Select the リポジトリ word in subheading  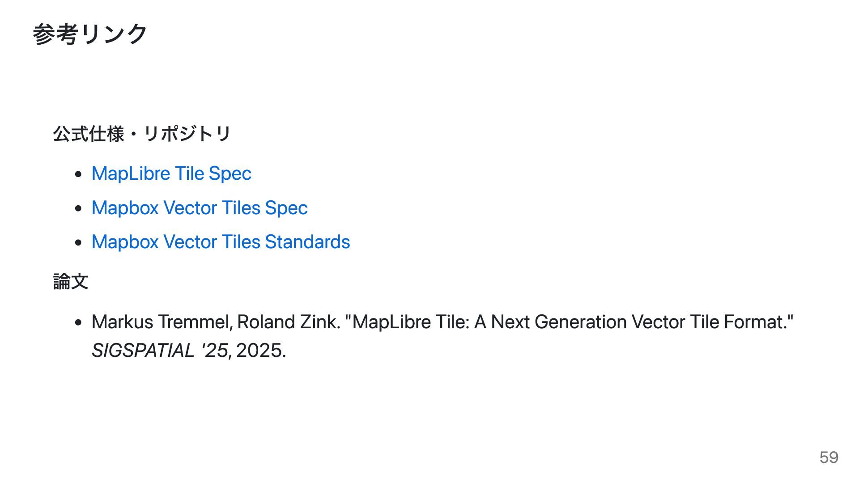pos(187,134)
